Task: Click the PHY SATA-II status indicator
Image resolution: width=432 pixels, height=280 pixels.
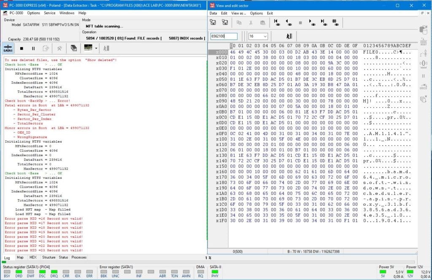Action: click(215, 272)
